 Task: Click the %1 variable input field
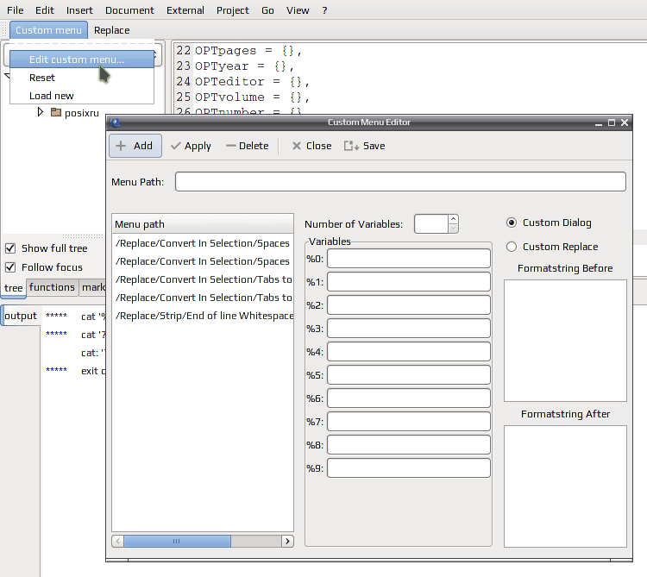point(409,282)
